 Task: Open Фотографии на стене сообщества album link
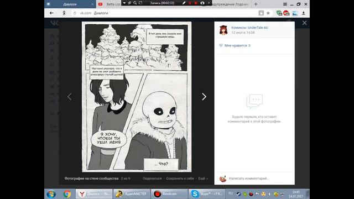point(91,178)
